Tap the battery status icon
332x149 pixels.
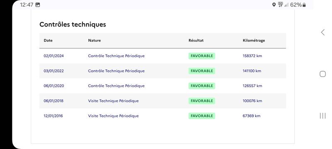(x=304, y=5)
